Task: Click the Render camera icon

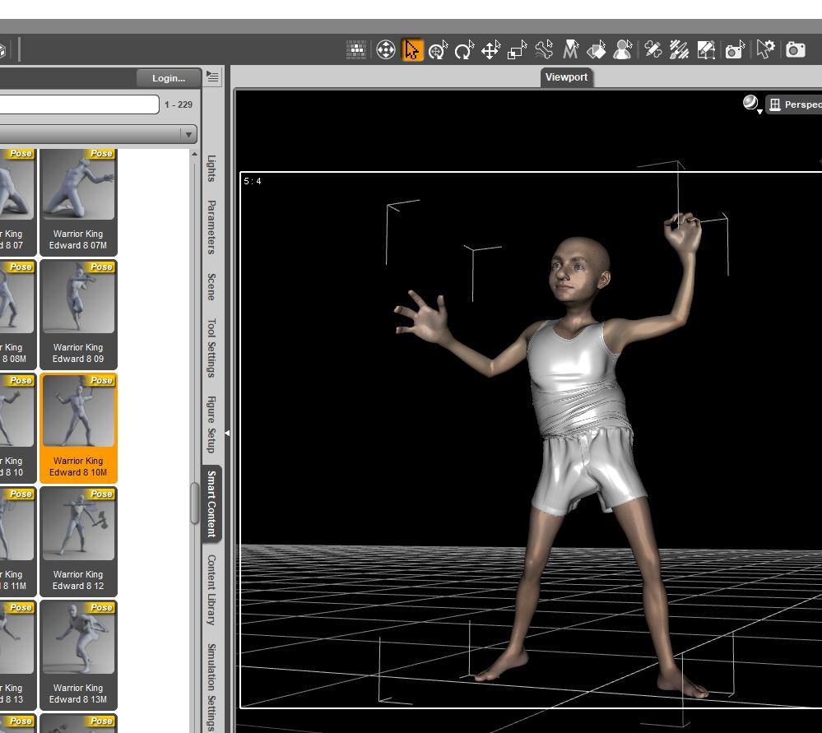Action: click(796, 50)
